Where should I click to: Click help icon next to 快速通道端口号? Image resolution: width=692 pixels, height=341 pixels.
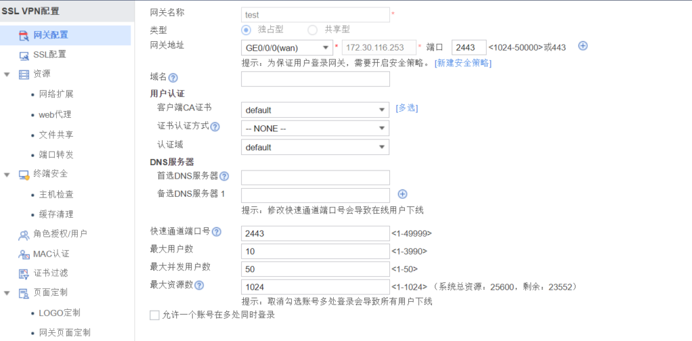click(217, 232)
